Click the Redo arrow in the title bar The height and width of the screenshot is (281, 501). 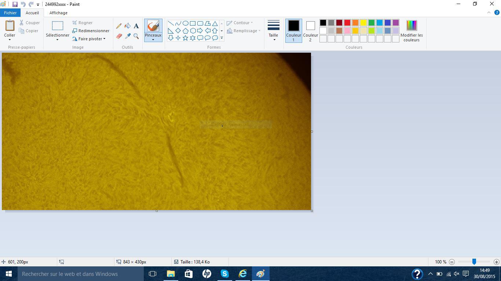(x=31, y=4)
